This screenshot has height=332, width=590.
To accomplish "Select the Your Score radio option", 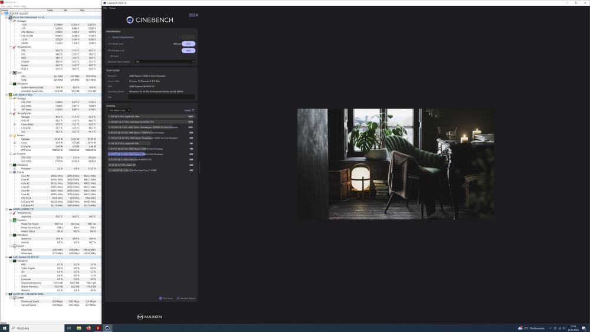I will 159,298.
